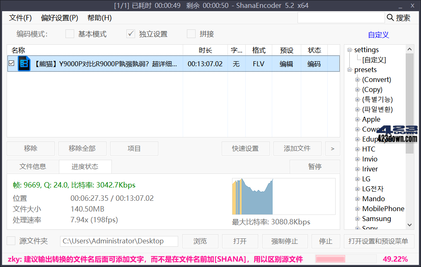Click the 自定义 link
This screenshot has width=421, height=267.
click(x=378, y=35)
